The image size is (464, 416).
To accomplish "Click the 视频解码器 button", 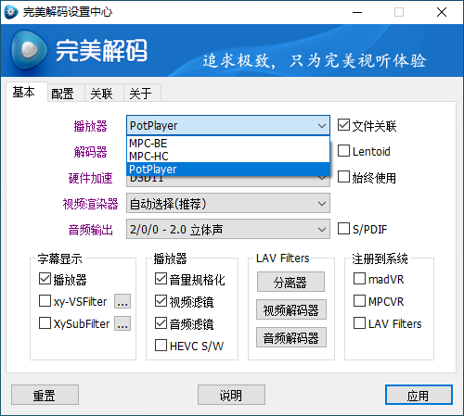I will [291, 309].
